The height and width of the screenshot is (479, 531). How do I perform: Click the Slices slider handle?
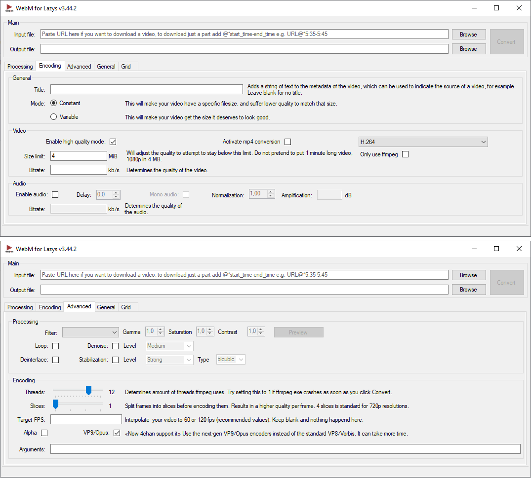pyautogui.click(x=55, y=404)
